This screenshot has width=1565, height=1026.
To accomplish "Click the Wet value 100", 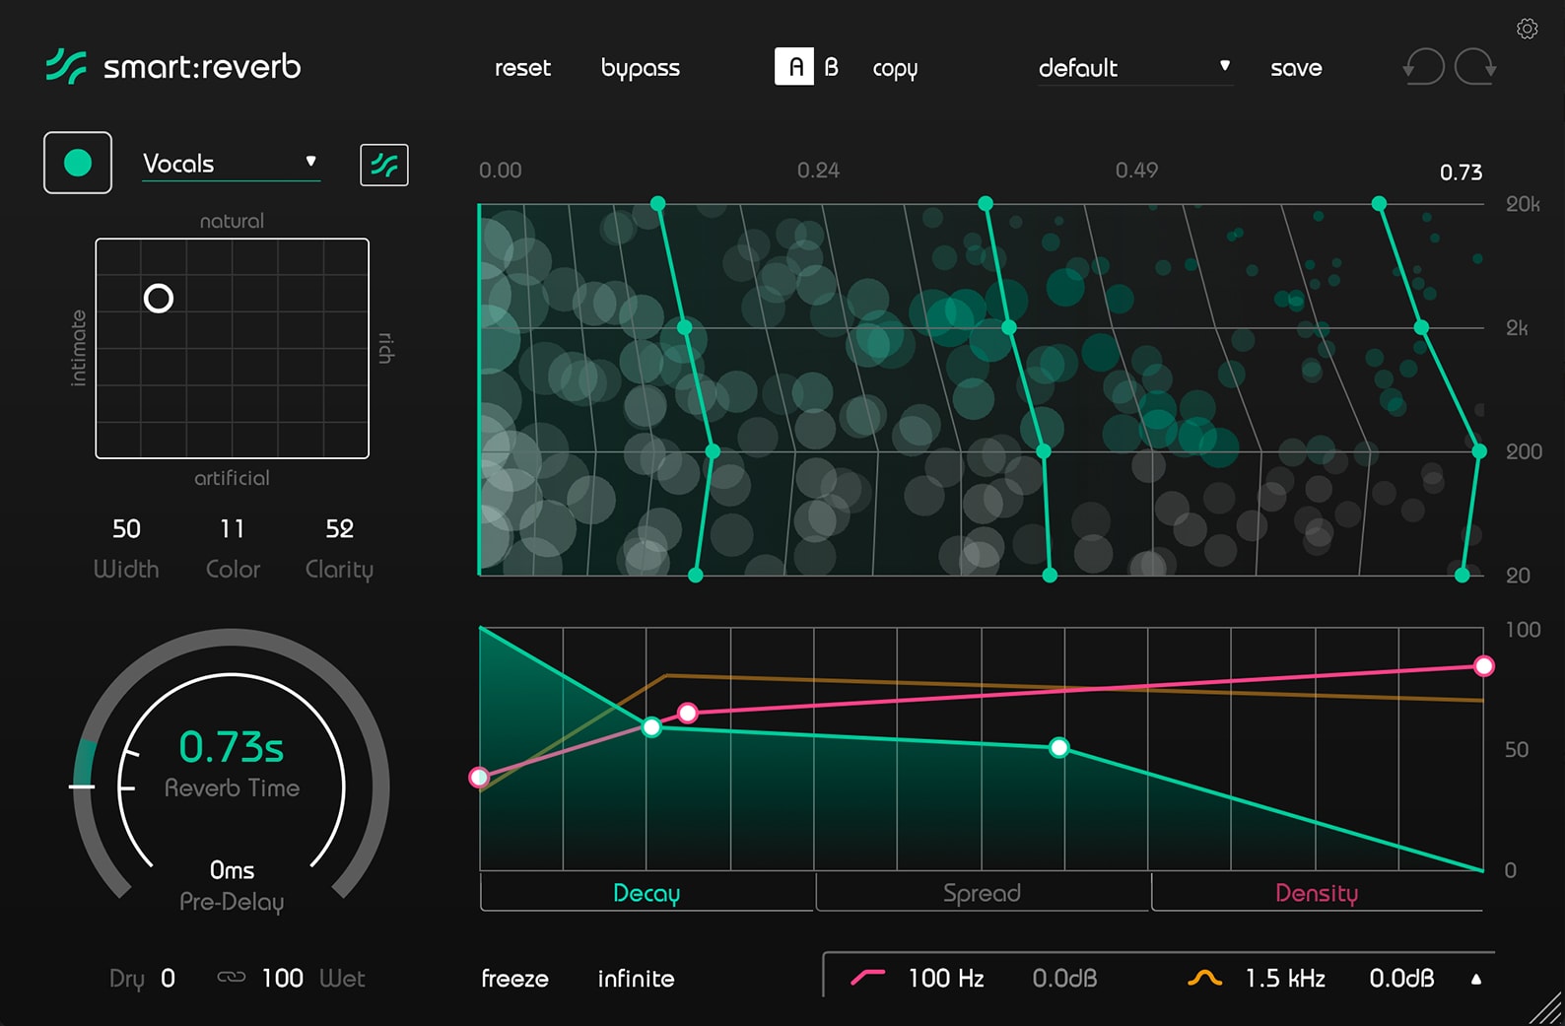I will pyautogui.click(x=282, y=979).
